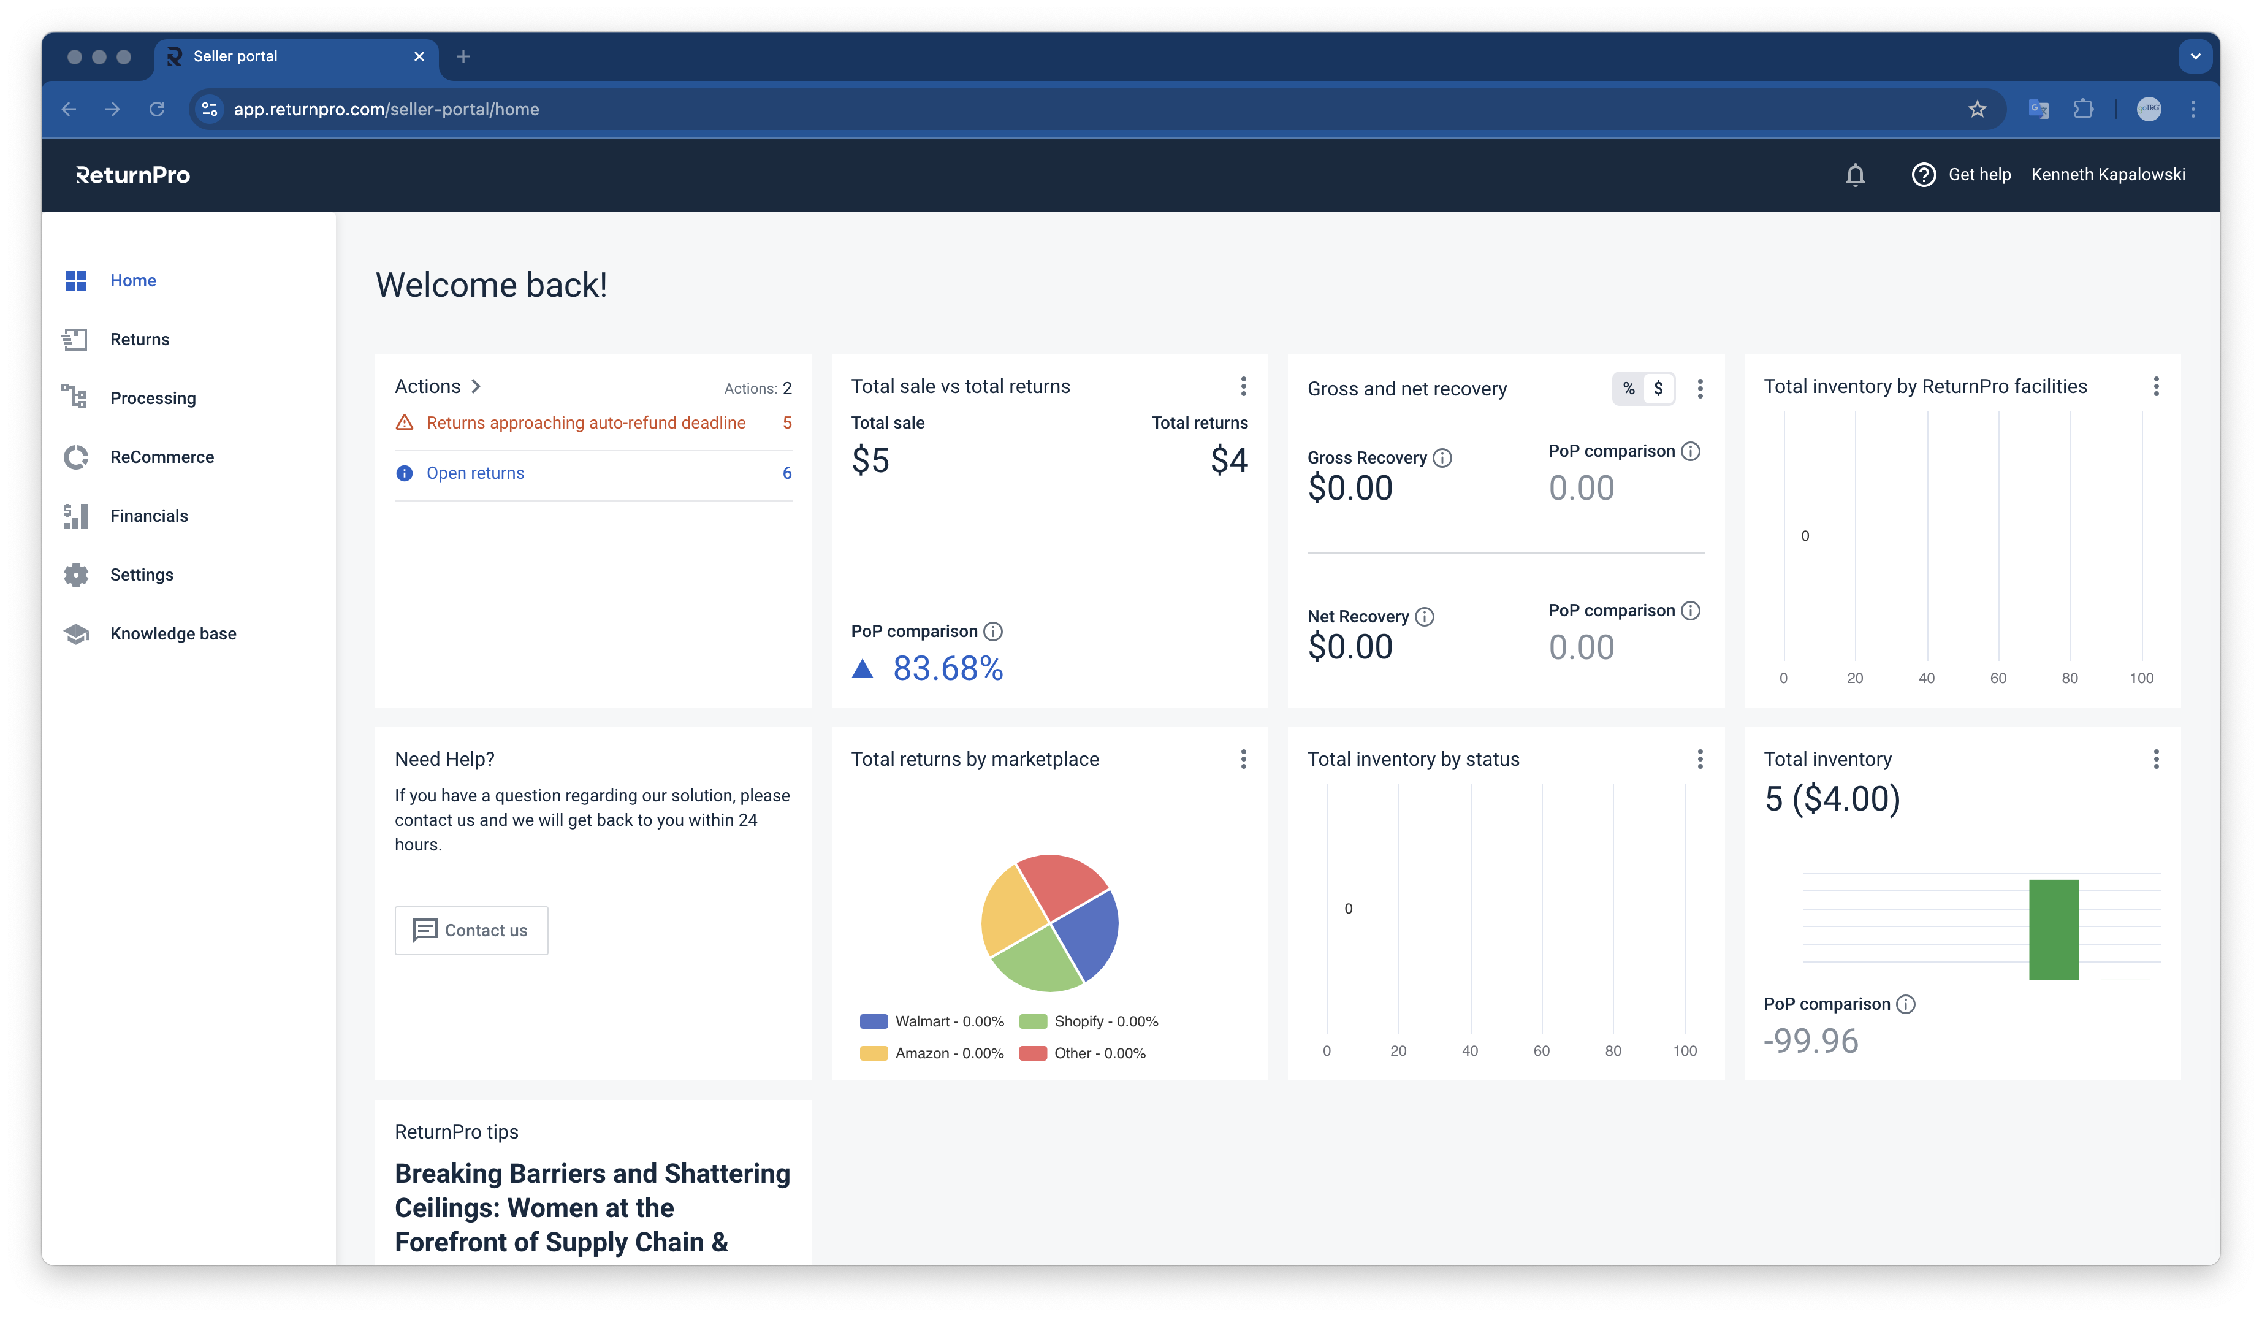2262x1317 pixels.
Task: Open the Returns section in the sidebar
Action: coord(140,338)
